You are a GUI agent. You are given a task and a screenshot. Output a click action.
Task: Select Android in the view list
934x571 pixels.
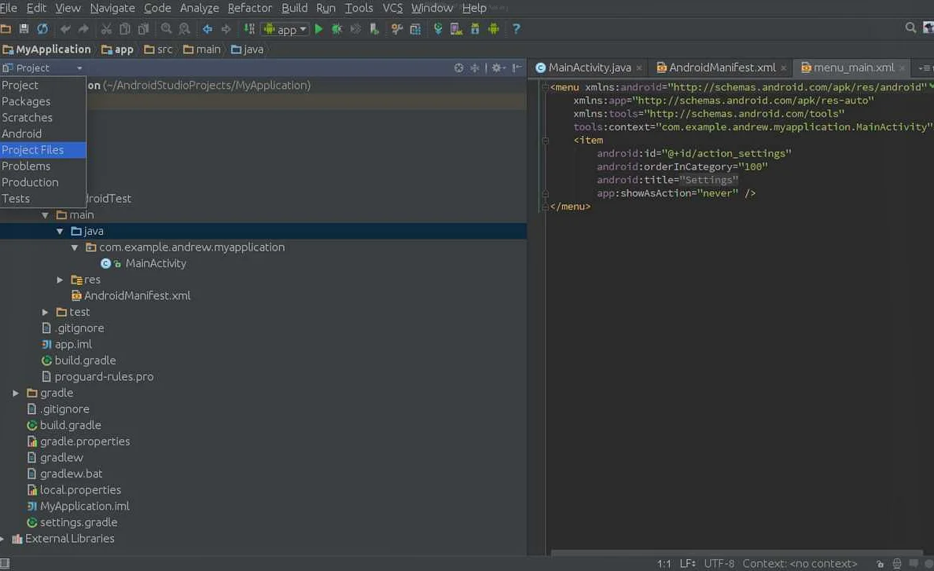[x=43, y=134]
